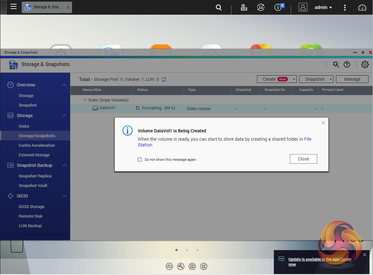Click the refresh icon next to LUN count
This screenshot has height=275, width=373.
[164, 79]
